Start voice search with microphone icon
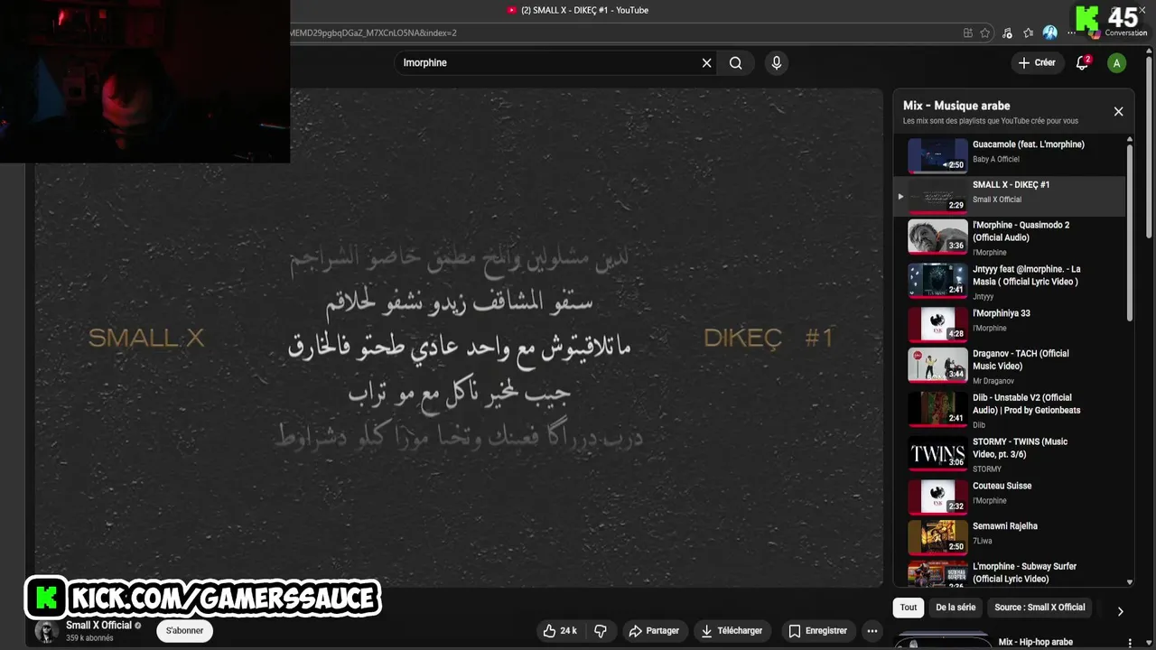The image size is (1156, 650). 776,63
